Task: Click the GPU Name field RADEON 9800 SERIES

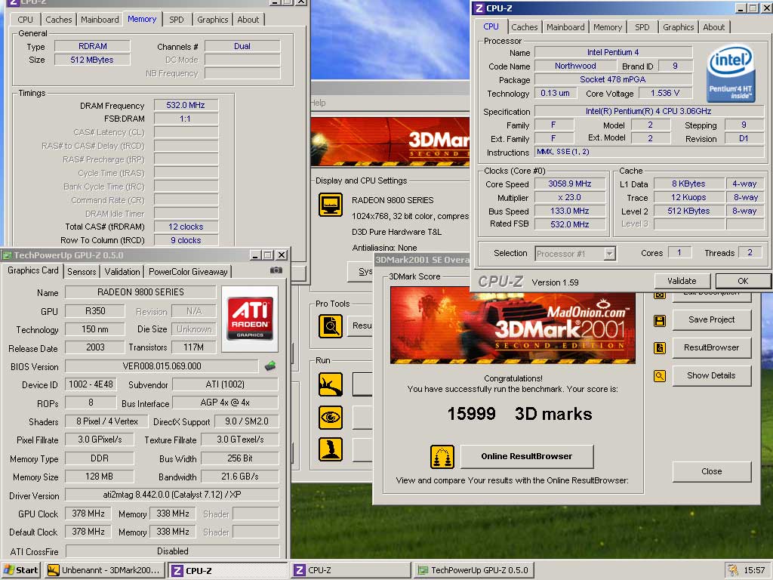Action: 140,292
